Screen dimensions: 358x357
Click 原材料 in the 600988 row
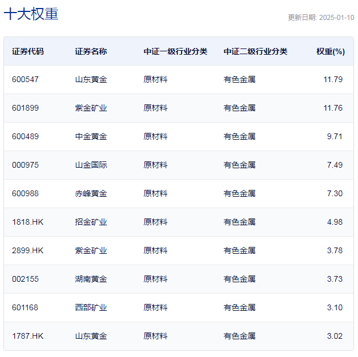[155, 193]
